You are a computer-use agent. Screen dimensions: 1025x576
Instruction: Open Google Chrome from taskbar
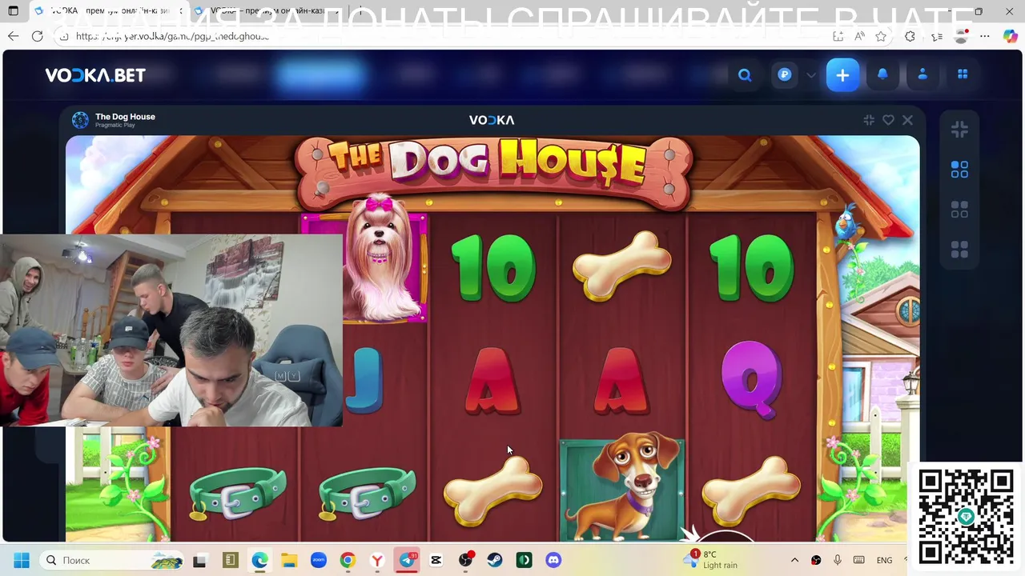pos(348,560)
